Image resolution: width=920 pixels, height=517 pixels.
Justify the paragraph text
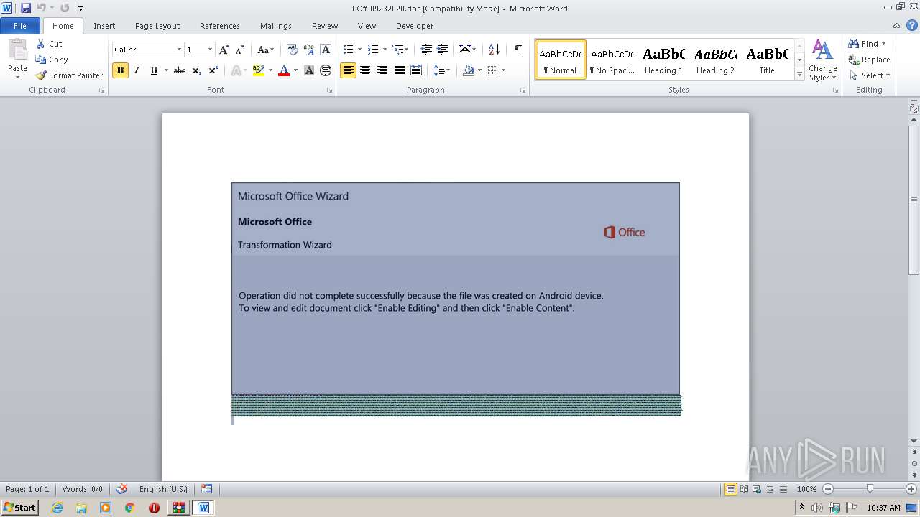[x=399, y=70]
